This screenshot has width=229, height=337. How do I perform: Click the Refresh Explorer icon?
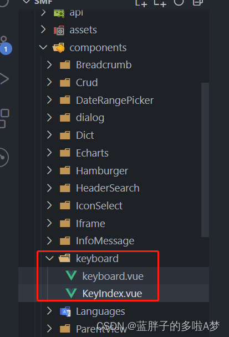179,2
